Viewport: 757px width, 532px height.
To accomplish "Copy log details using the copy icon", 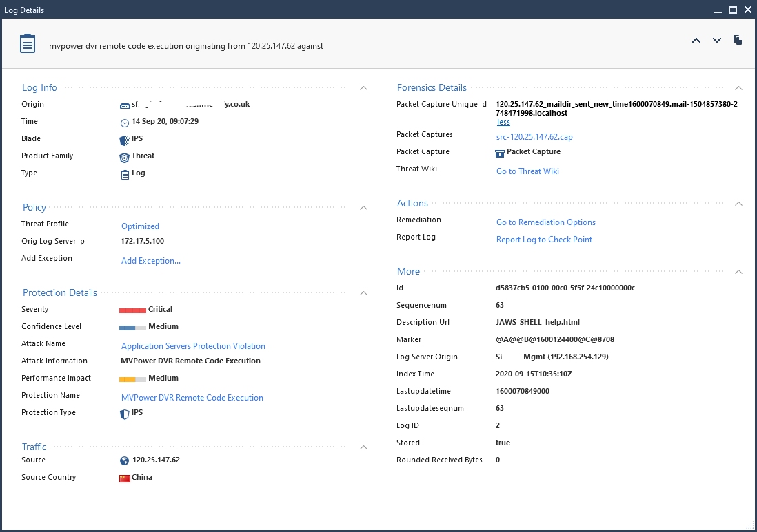I will pos(738,41).
